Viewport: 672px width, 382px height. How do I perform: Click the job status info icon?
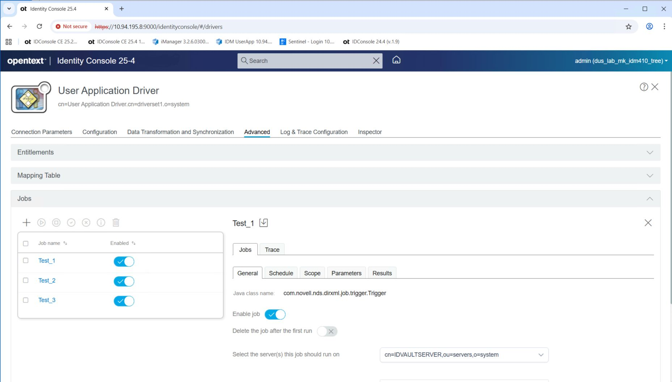101,222
